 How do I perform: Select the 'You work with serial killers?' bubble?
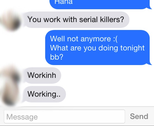pos(76,20)
